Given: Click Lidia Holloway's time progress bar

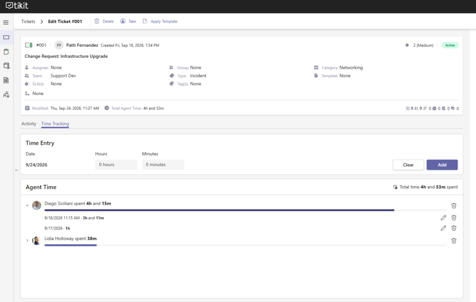Looking at the screenshot, I should [x=245, y=245].
